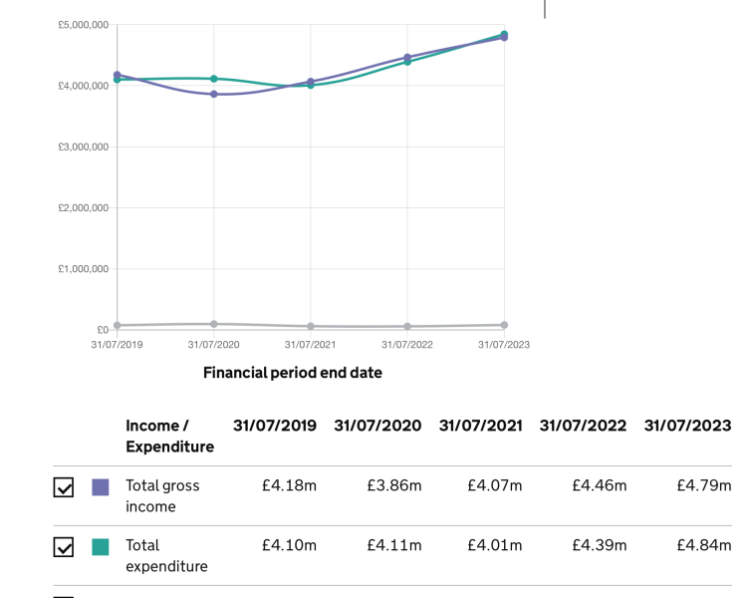Click grey line data point at 31/07/2023
This screenshot has width=747, height=598.
(x=504, y=325)
